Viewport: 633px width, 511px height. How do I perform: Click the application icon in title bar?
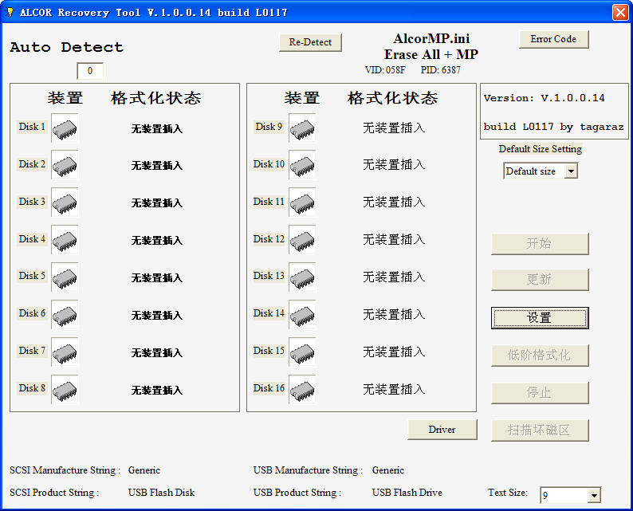tap(10, 12)
